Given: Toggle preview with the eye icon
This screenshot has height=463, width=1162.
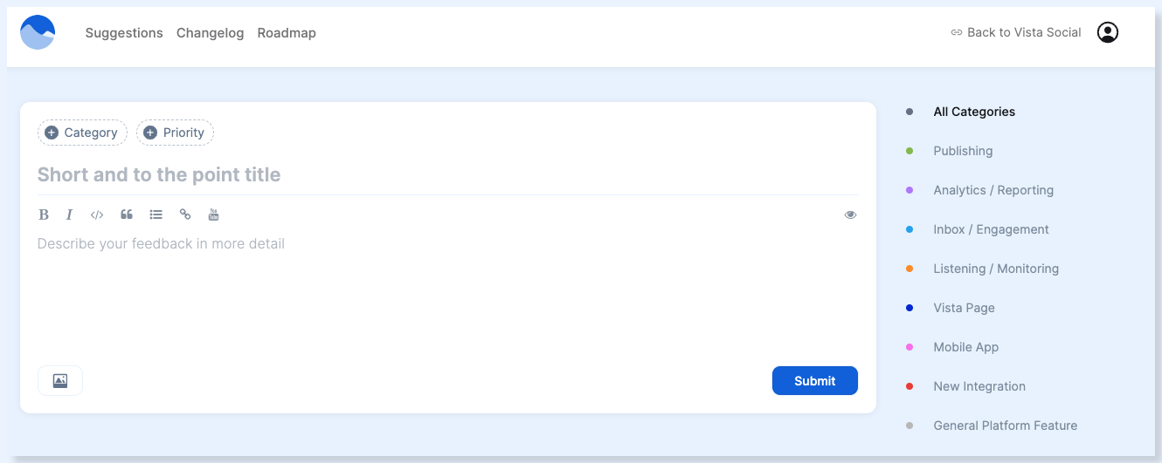Looking at the screenshot, I should point(850,214).
